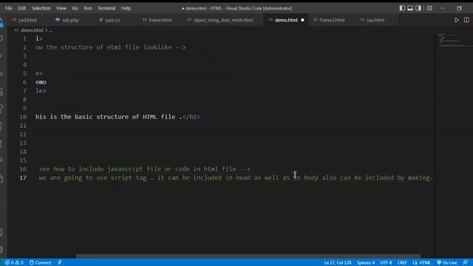Switch to the sau.html tab
The width and height of the screenshot is (473, 266).
click(375, 20)
